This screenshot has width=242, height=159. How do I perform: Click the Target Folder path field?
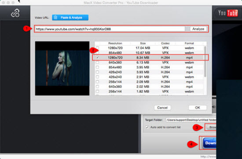point(191,120)
